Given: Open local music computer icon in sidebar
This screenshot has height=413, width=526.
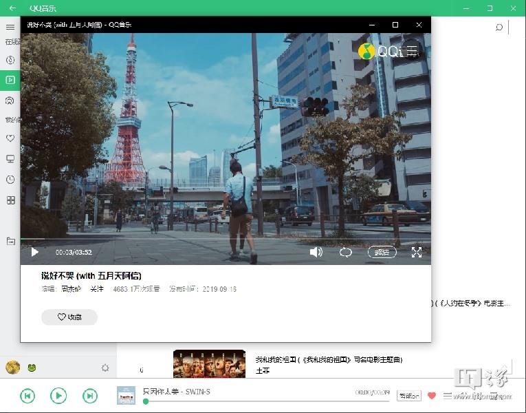Looking at the screenshot, I should click(x=10, y=159).
